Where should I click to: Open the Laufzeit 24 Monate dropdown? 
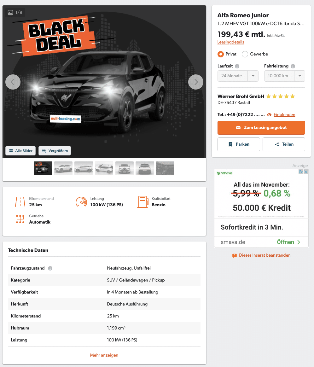point(238,76)
